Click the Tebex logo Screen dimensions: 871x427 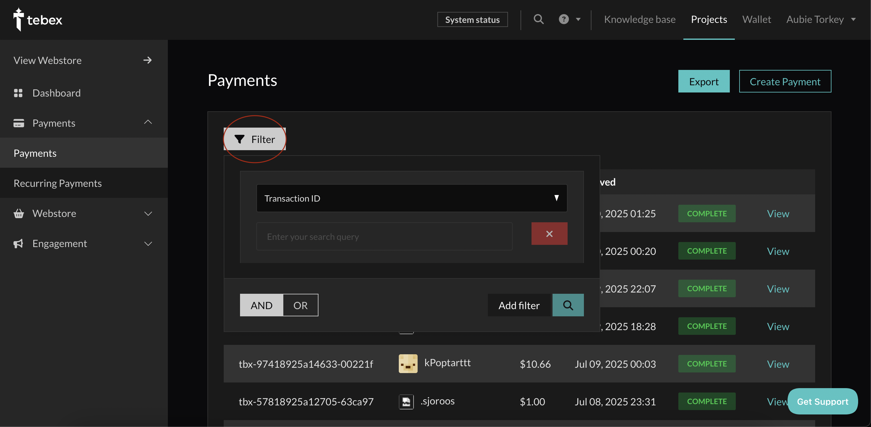pos(38,19)
